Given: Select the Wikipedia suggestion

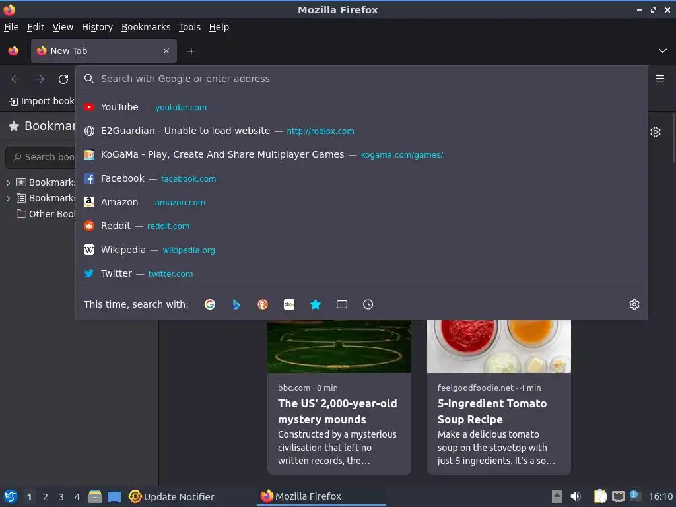Looking at the screenshot, I should 361,249.
